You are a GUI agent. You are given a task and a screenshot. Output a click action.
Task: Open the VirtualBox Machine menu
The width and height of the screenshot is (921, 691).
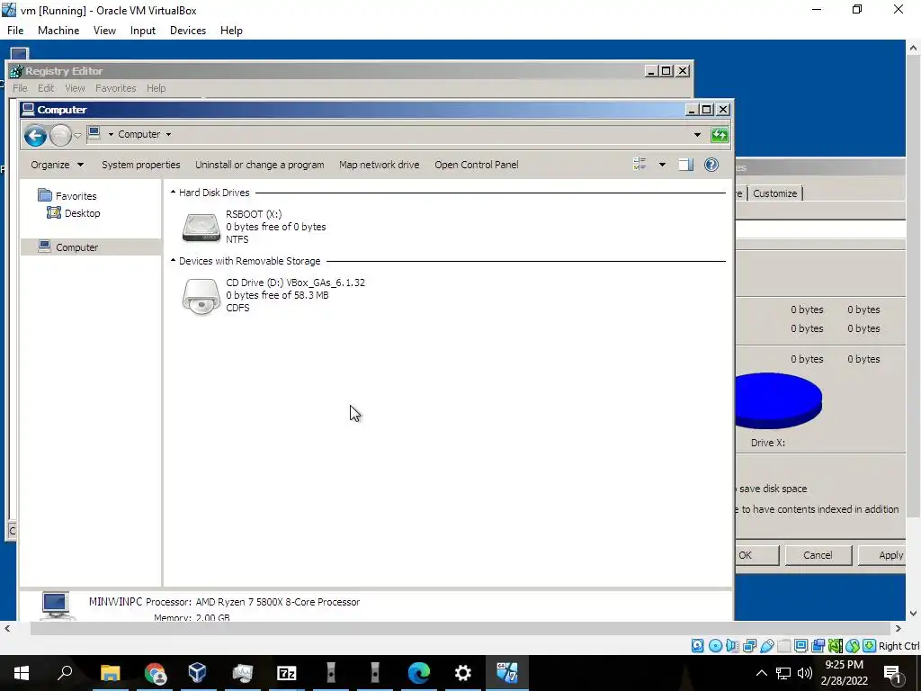click(x=58, y=31)
